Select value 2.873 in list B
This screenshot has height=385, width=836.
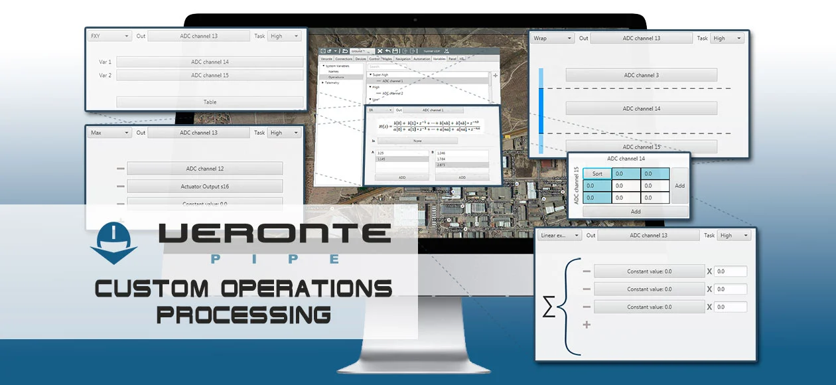tap(462, 165)
